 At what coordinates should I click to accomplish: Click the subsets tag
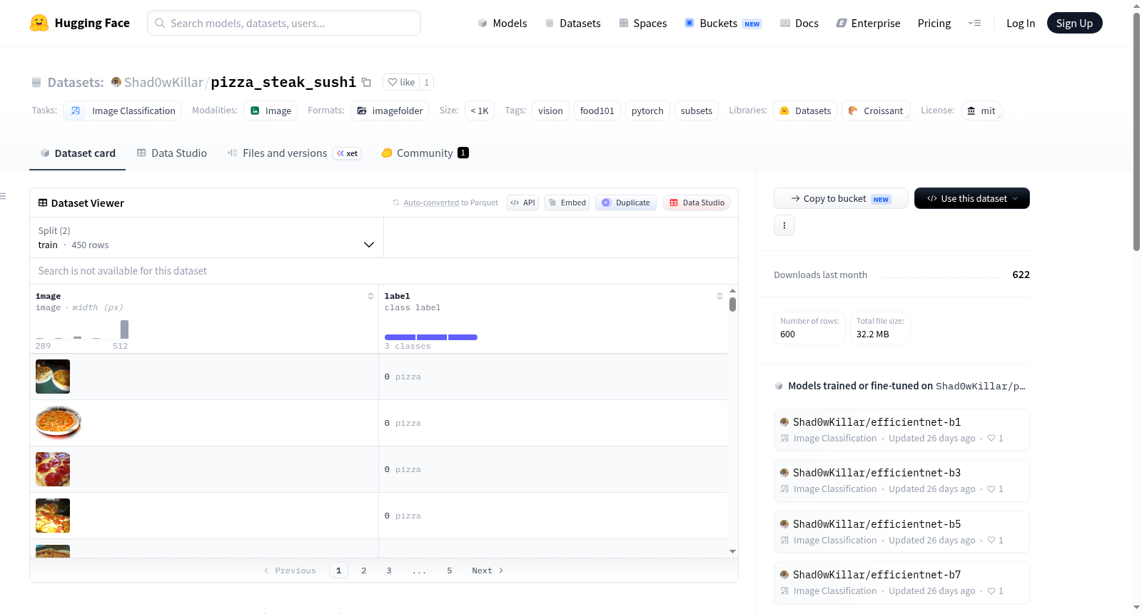pos(697,111)
